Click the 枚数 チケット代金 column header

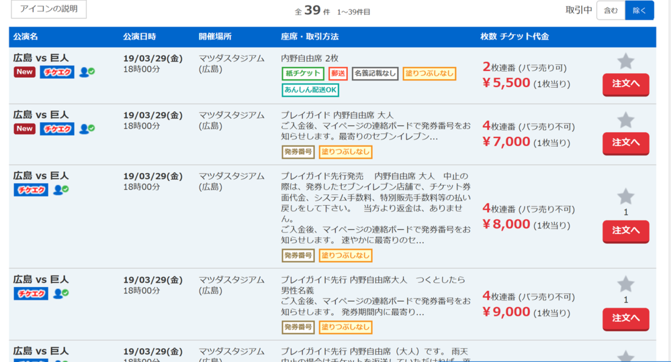pyautogui.click(x=515, y=37)
